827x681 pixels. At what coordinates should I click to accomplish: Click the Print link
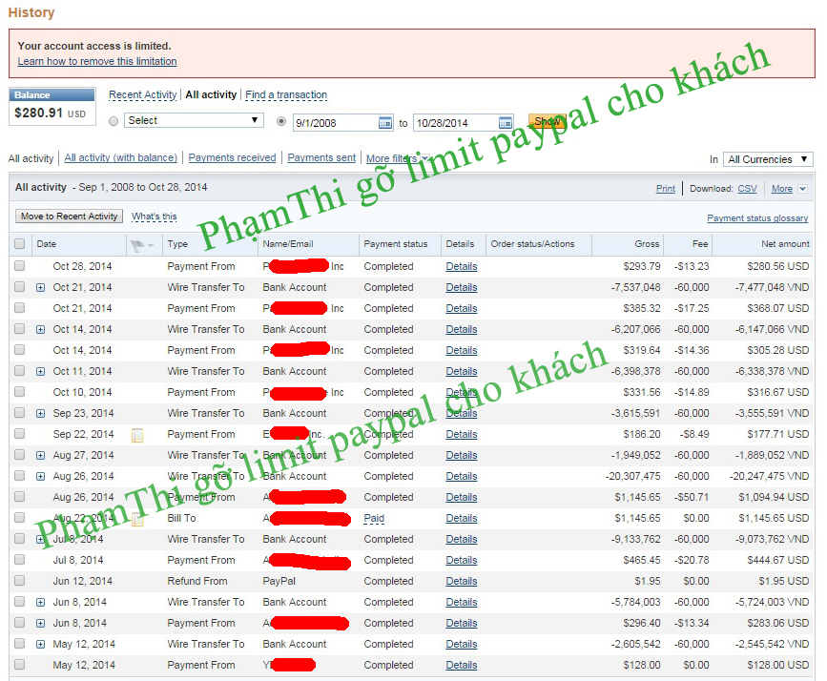click(x=665, y=189)
